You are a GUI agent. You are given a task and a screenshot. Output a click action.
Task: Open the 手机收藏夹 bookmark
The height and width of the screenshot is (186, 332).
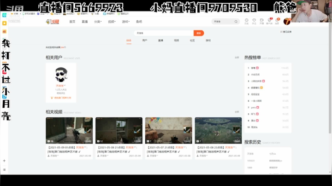pos(29,14)
